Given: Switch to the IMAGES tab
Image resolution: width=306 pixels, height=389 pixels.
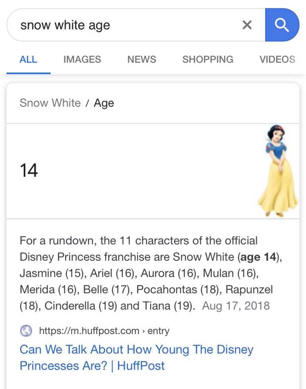Looking at the screenshot, I should pyautogui.click(x=82, y=60).
